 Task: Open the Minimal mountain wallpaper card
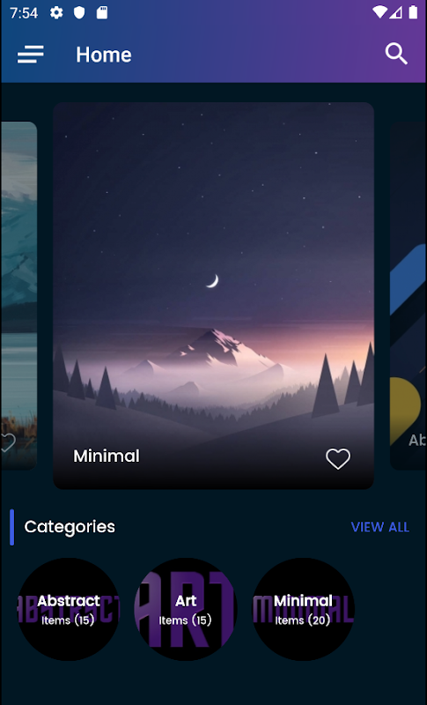(x=213, y=295)
